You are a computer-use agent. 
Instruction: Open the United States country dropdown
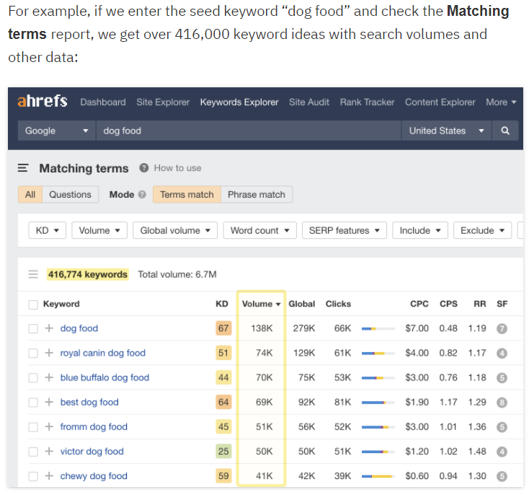pyautogui.click(x=447, y=131)
